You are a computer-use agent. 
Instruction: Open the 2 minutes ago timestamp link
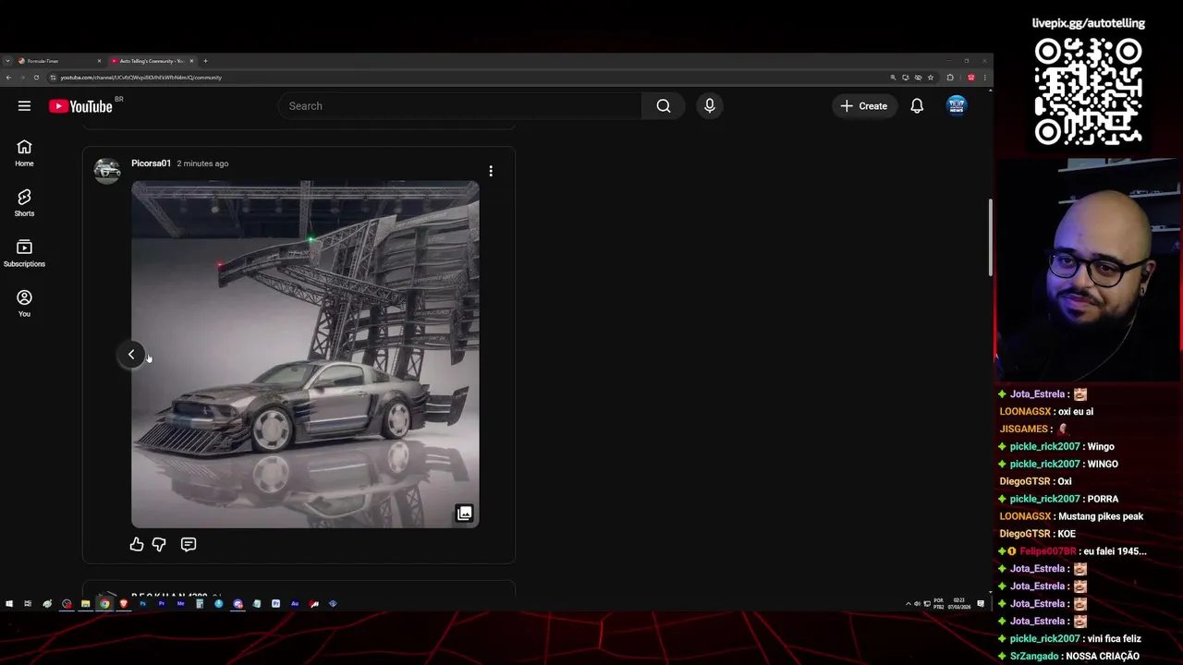click(202, 163)
